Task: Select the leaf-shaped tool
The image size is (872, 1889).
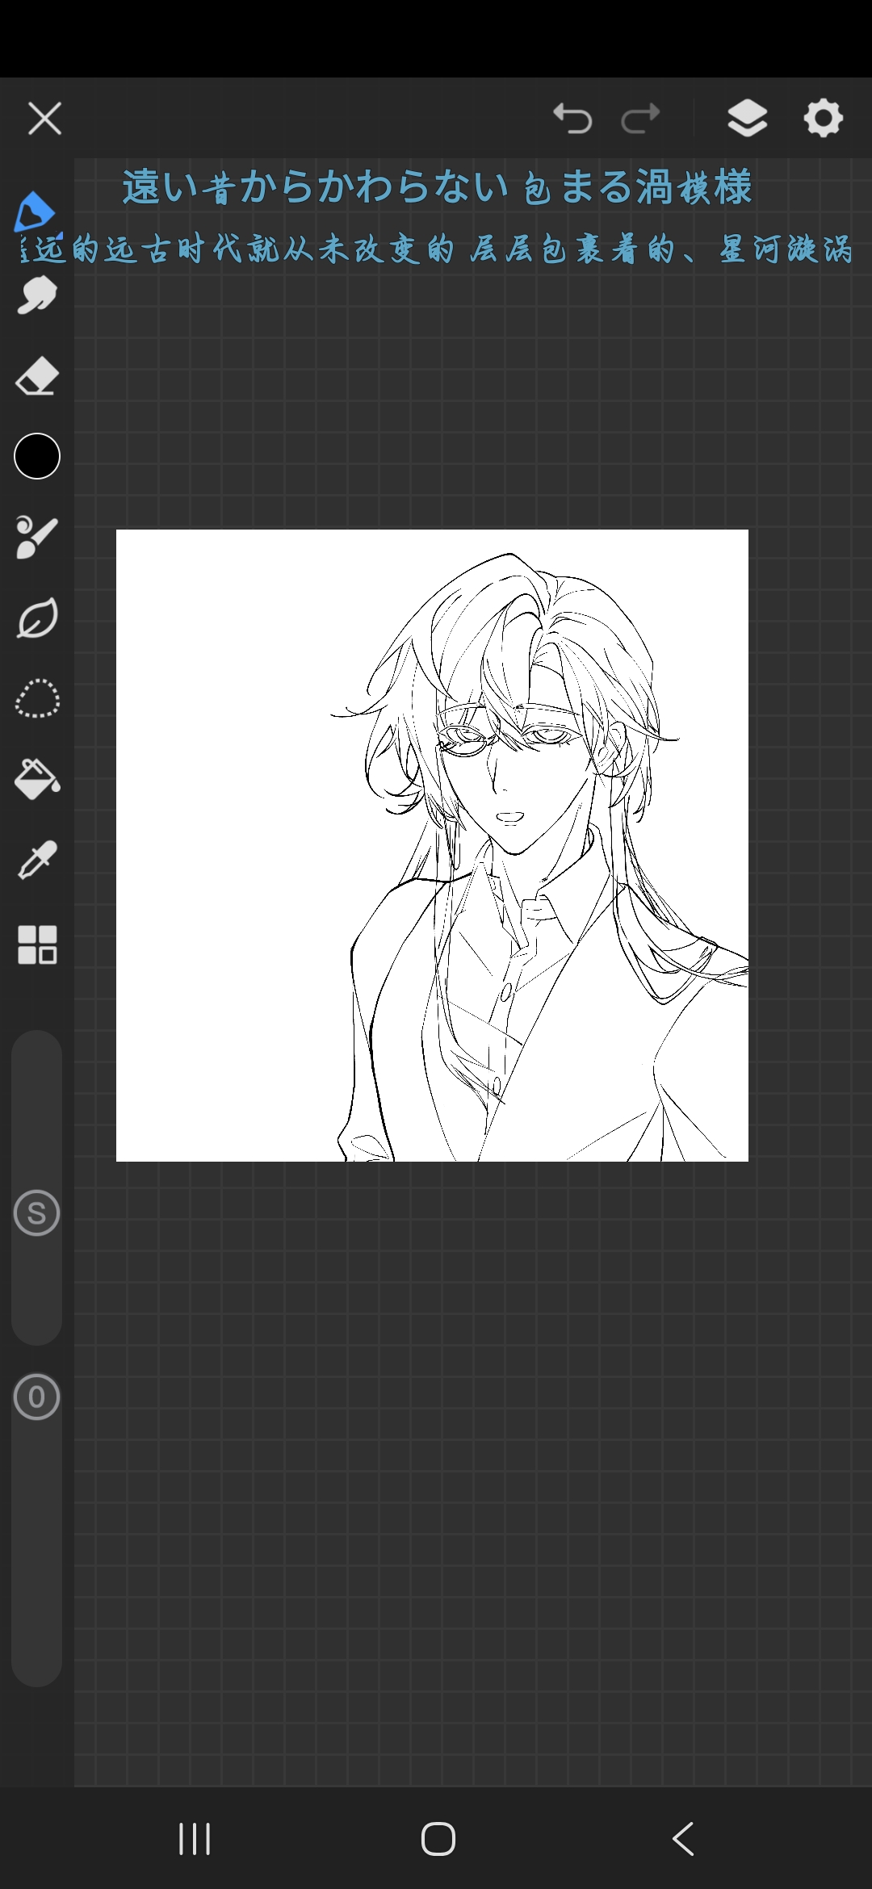Action: (37, 618)
